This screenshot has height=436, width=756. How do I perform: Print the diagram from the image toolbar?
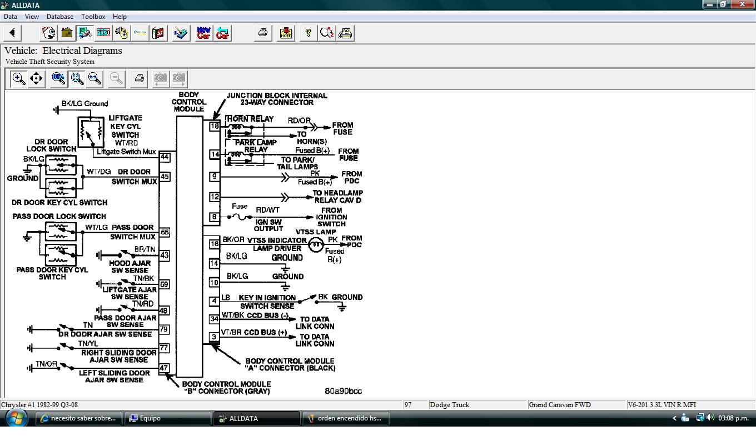pos(140,78)
